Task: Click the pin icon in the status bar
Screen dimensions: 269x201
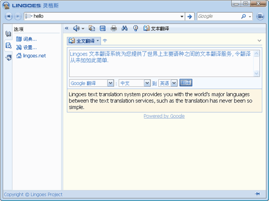Action: 257,194
